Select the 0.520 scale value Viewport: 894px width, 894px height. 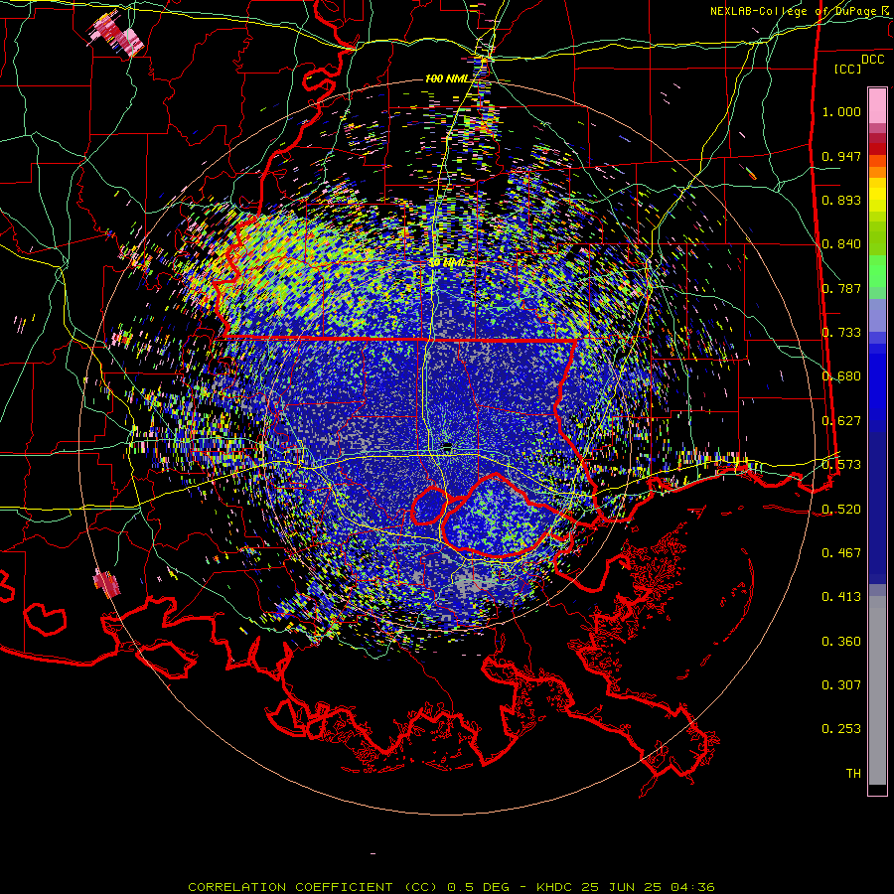click(841, 509)
